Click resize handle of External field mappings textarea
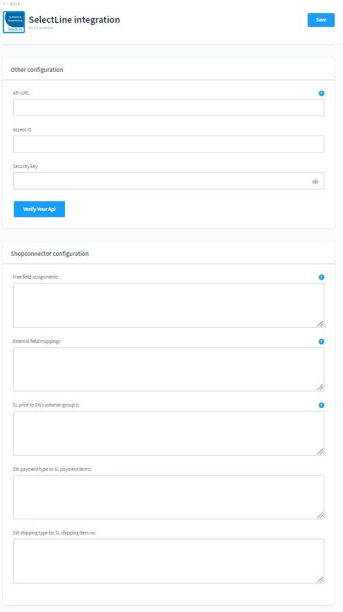This screenshot has width=343, height=612. tap(320, 387)
